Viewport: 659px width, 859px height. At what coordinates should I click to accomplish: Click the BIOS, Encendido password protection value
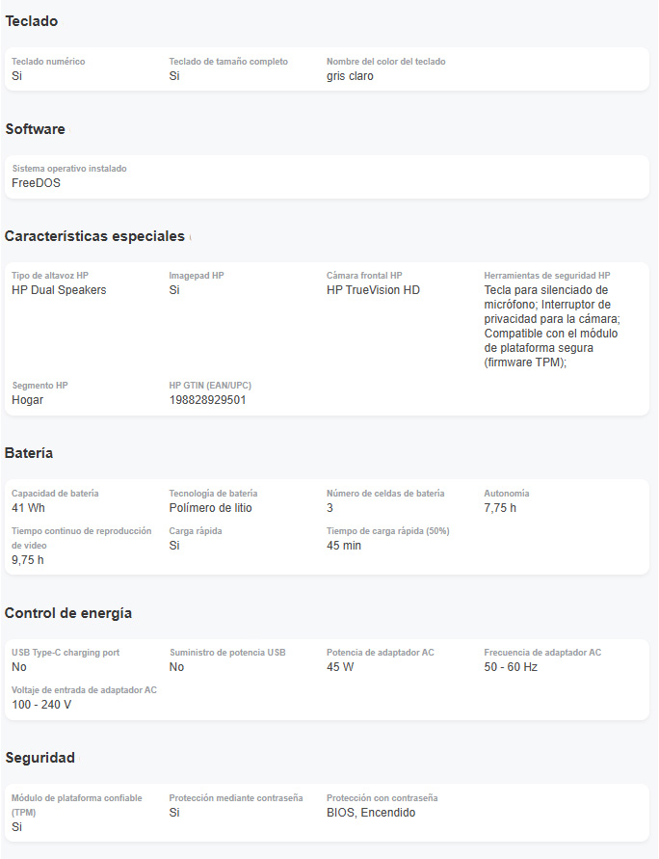[x=371, y=813]
